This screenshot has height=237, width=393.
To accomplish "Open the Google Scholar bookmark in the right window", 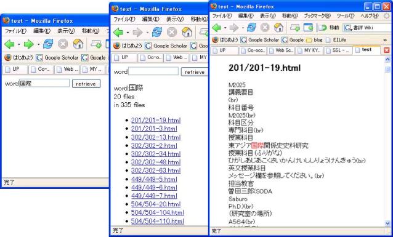I will tap(260, 40).
